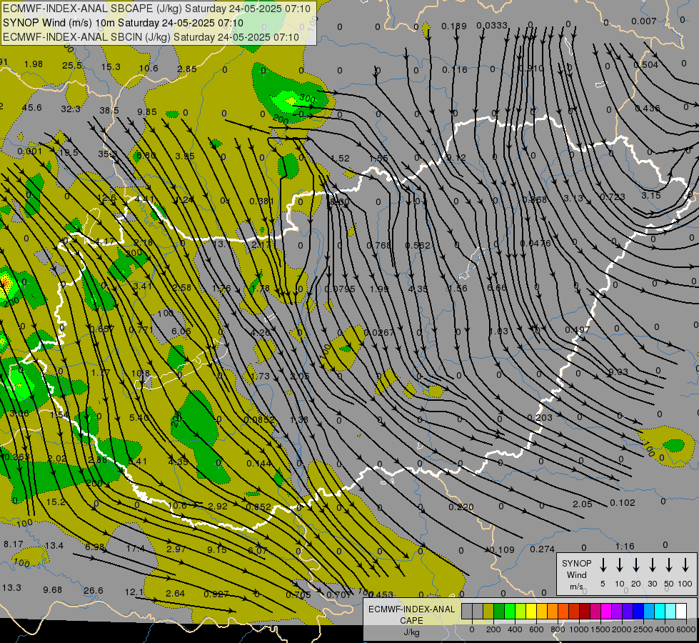
Task: Pick the dark green CAPE legend swatch
Action: point(499,611)
